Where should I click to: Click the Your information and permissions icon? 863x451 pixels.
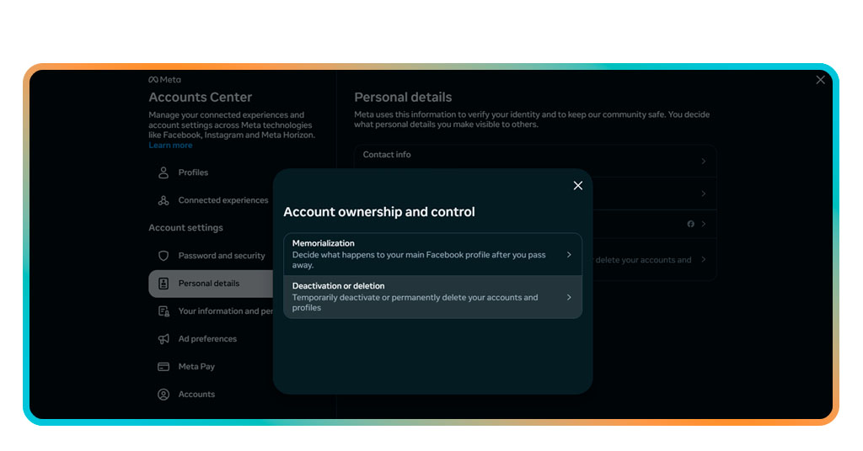[x=163, y=311]
